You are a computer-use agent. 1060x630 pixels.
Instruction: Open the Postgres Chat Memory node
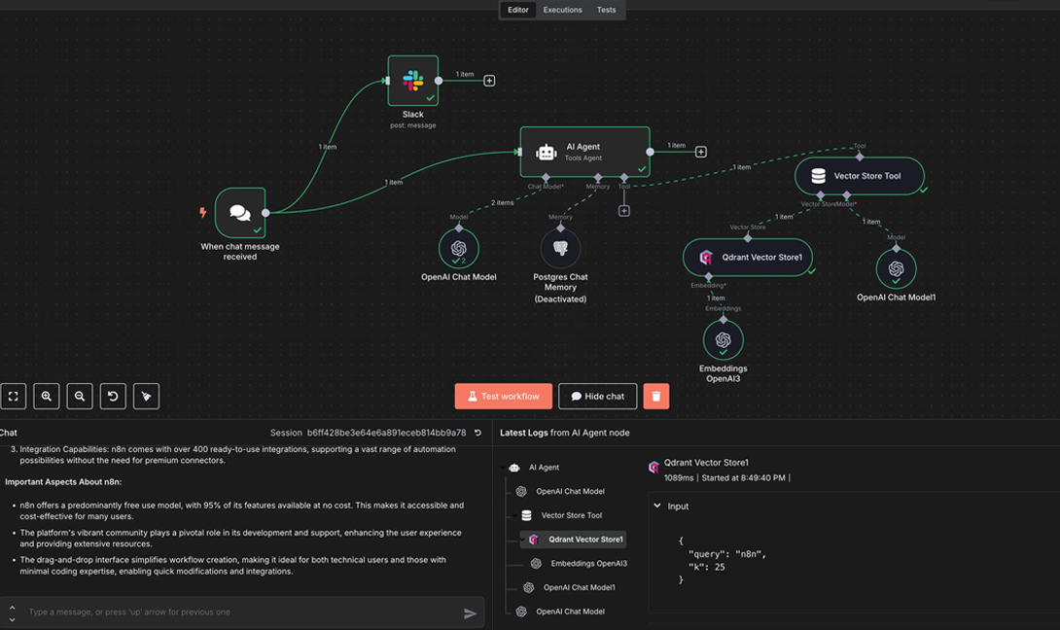pyautogui.click(x=560, y=249)
